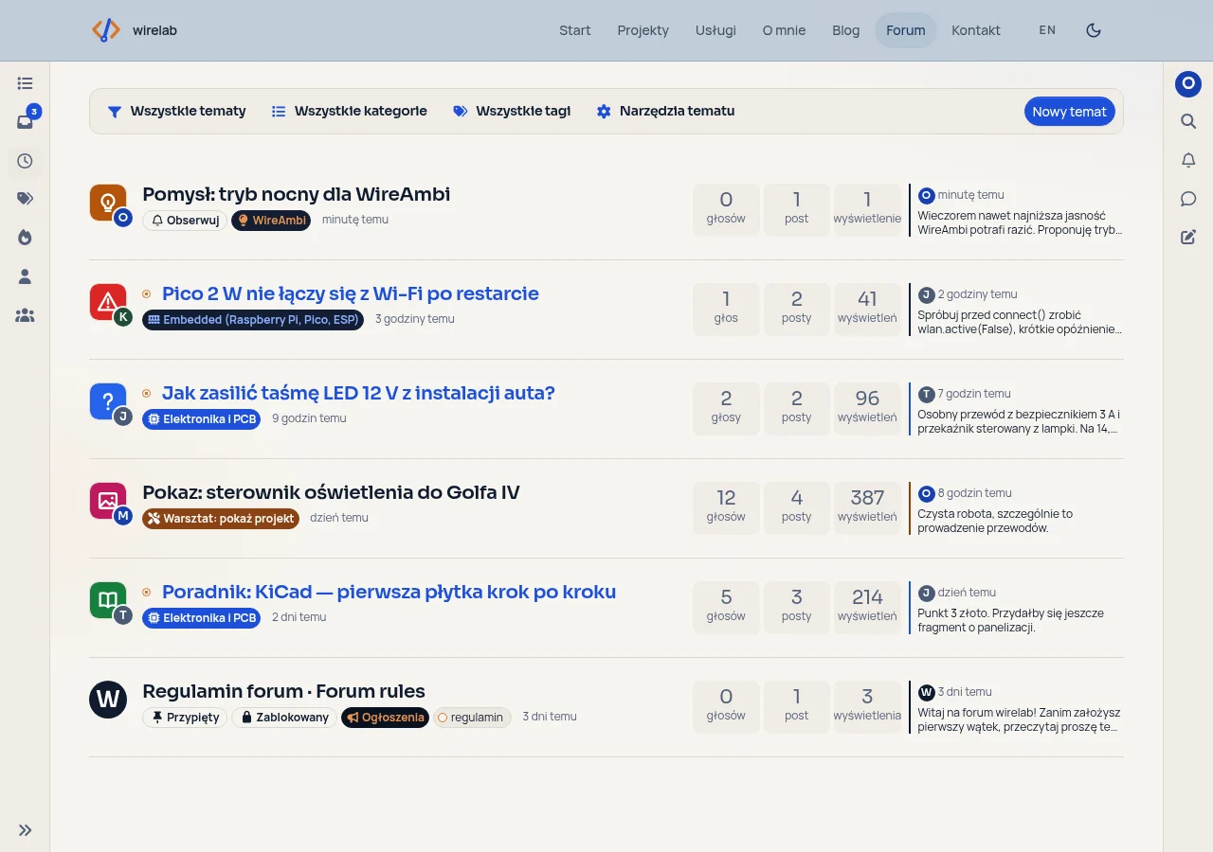Open the categories list icon in left sidebar
The height and width of the screenshot is (852, 1213).
coord(25,83)
